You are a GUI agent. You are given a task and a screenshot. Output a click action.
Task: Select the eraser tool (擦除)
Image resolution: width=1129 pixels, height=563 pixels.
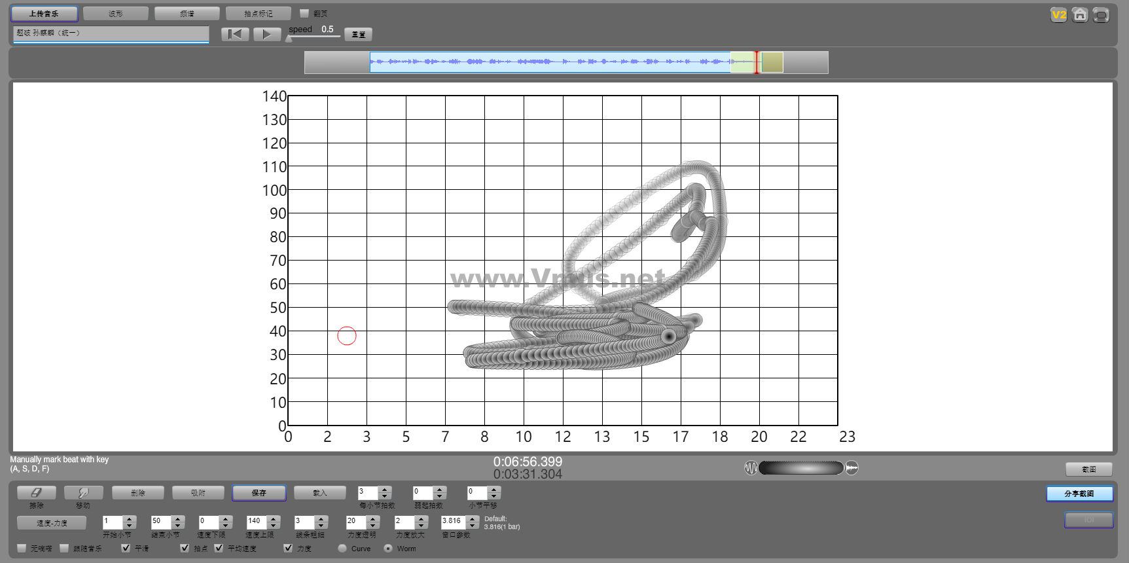coord(37,492)
